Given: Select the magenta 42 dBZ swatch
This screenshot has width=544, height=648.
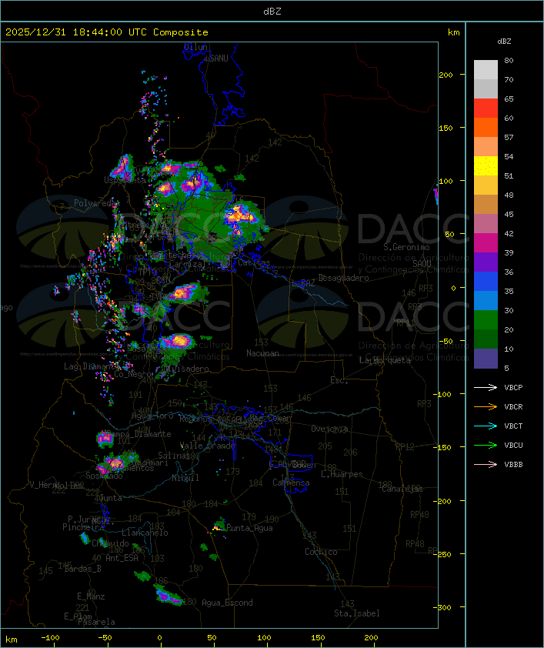Looking at the screenshot, I should pos(486,242).
